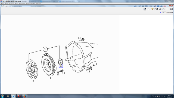Close the Иллюстрация window
The height and width of the screenshot is (98, 174).
click(171, 5)
